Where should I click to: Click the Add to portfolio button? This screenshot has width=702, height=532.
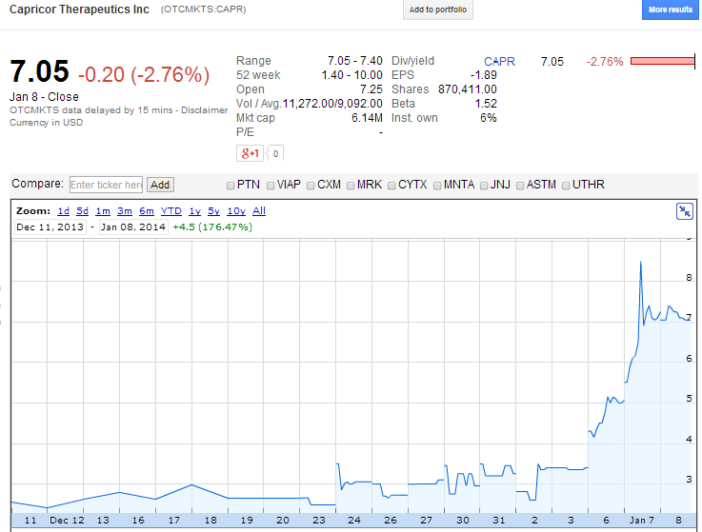point(438,10)
